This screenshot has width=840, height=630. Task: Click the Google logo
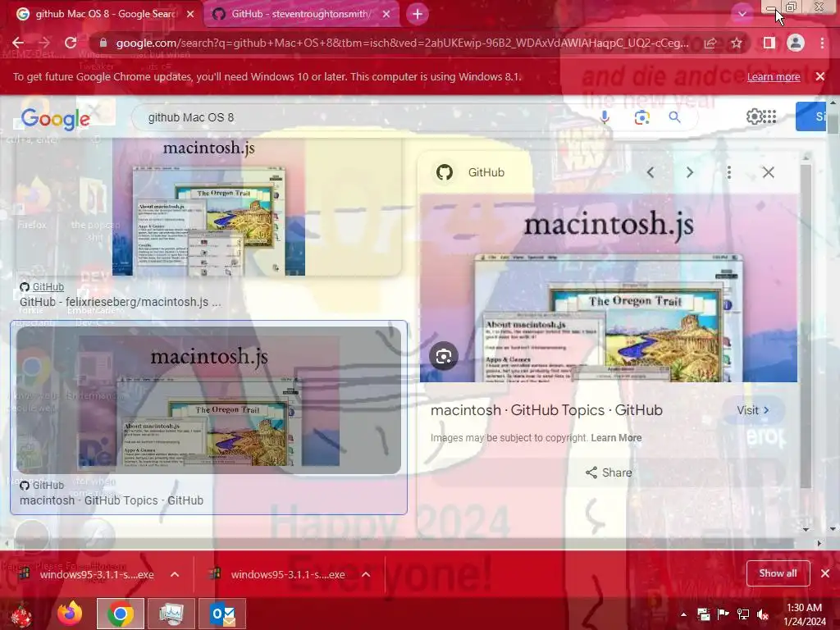coord(55,118)
